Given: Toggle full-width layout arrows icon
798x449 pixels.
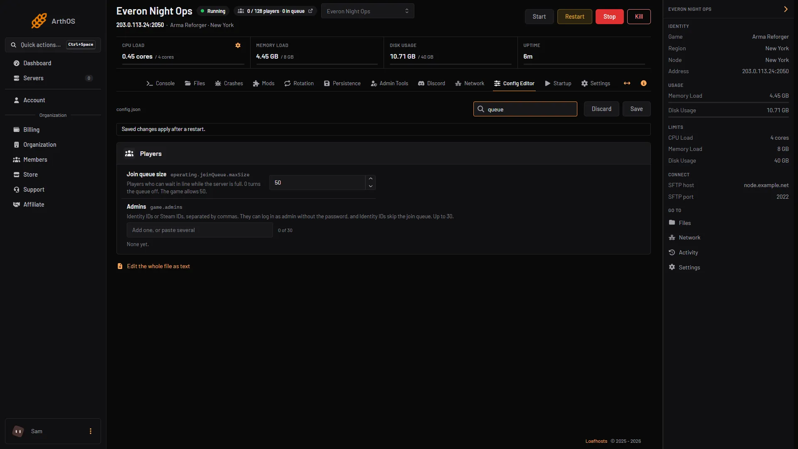Looking at the screenshot, I should pos(627,84).
